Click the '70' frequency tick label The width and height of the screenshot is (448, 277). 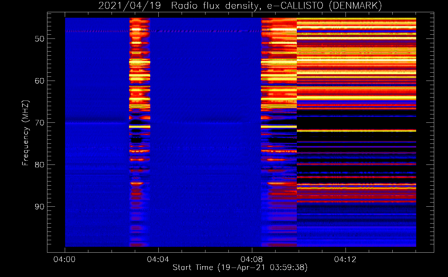pyautogui.click(x=40, y=123)
